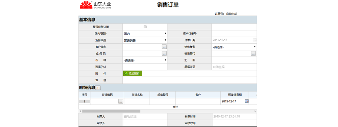Click the 序号 column header

(84, 95)
